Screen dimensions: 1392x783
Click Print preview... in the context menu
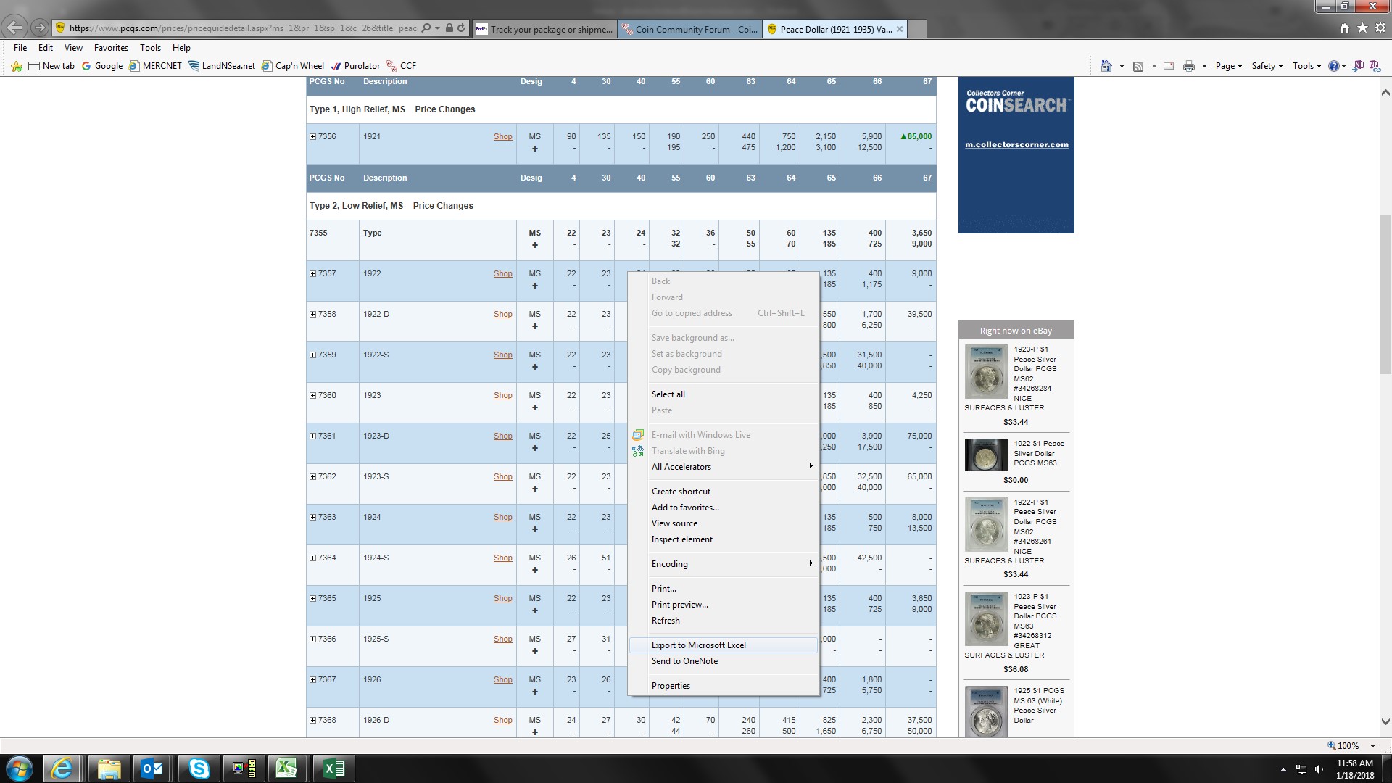(x=723, y=605)
